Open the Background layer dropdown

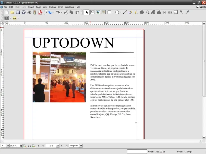click(x=81, y=146)
